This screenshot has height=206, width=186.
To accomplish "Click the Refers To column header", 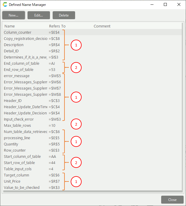I will click(x=57, y=26).
